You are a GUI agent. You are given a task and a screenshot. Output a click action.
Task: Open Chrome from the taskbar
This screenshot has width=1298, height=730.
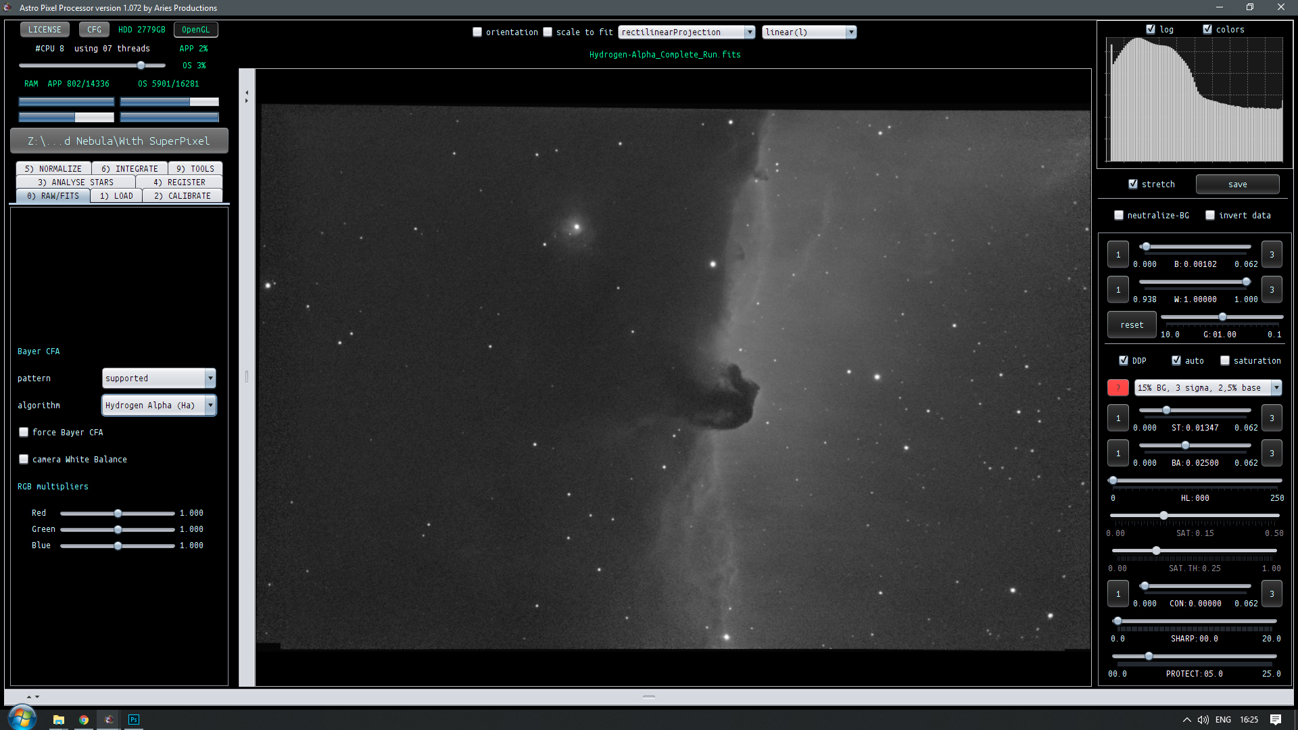(84, 720)
